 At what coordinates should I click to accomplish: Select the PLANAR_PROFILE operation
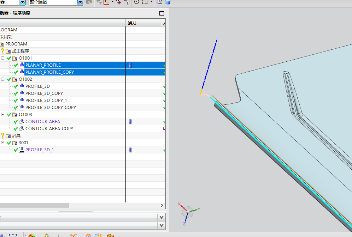point(43,65)
